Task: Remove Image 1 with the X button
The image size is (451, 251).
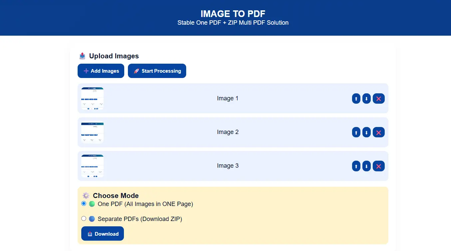Action: click(379, 99)
